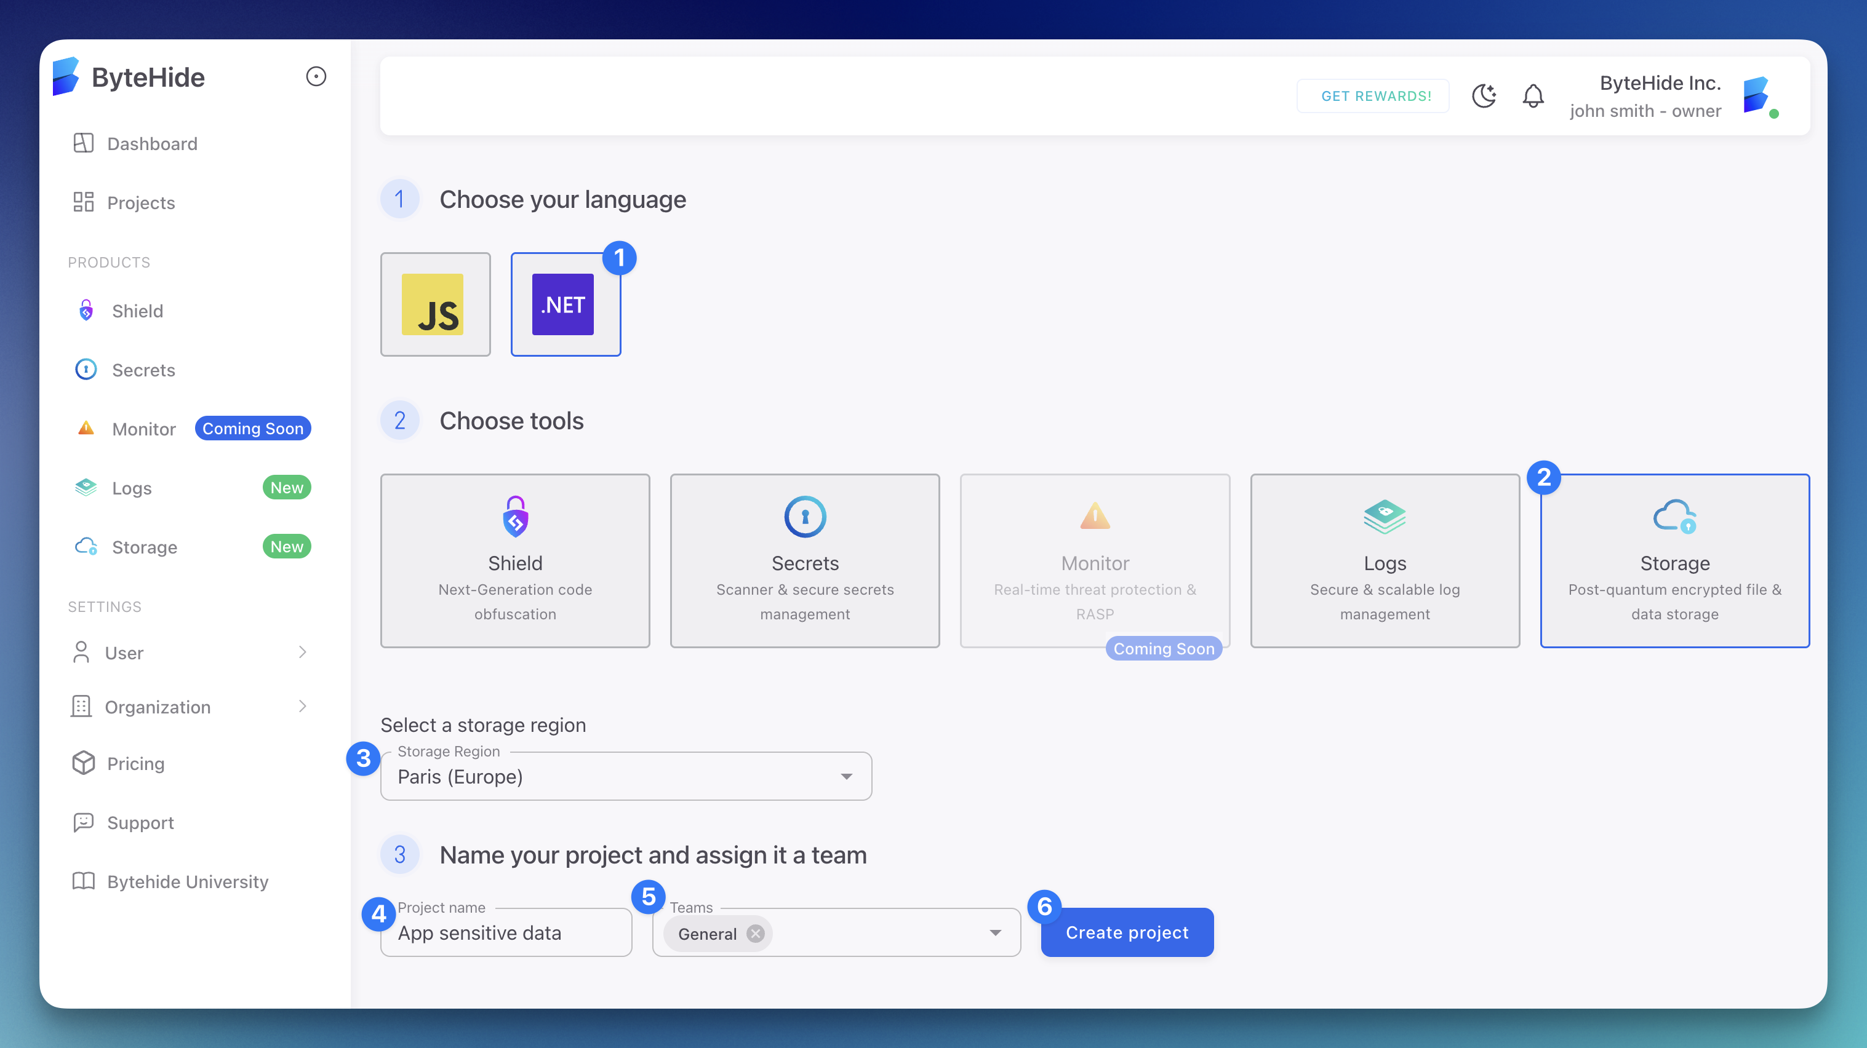Open GET REWARDS!
1867x1048 pixels.
tap(1373, 95)
